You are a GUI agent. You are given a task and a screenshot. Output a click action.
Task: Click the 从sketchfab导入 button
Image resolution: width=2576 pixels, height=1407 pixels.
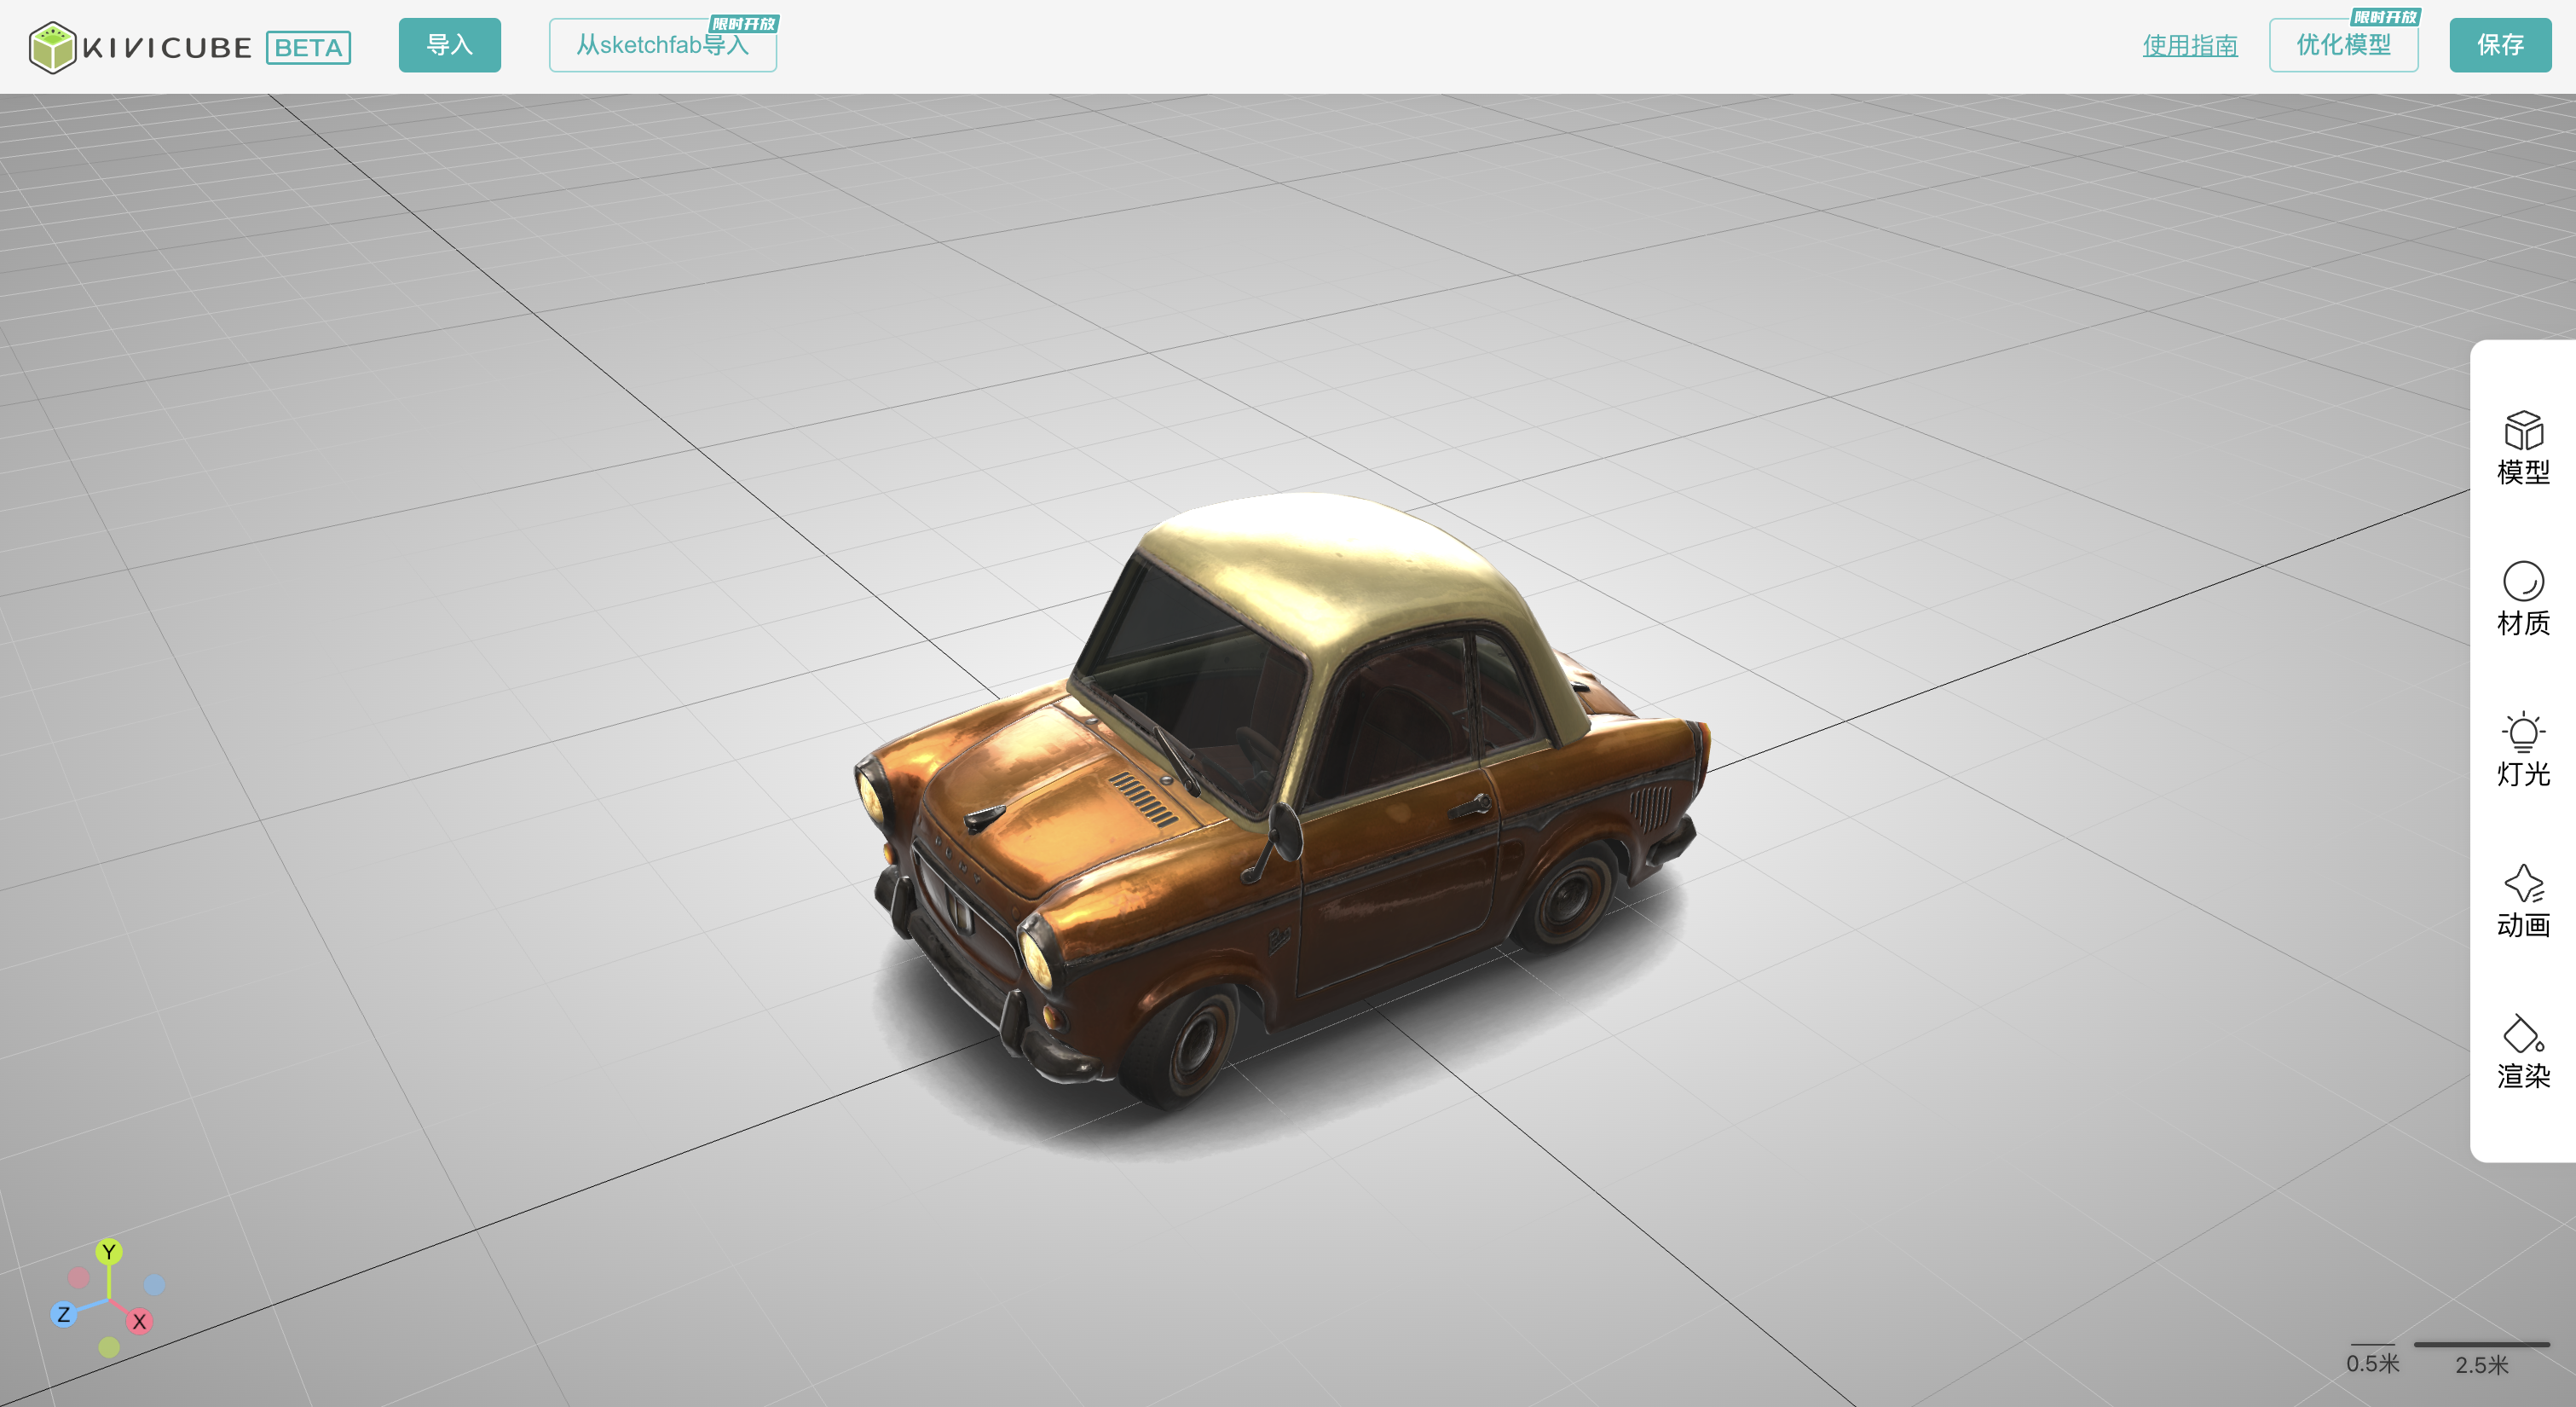pyautogui.click(x=662, y=45)
